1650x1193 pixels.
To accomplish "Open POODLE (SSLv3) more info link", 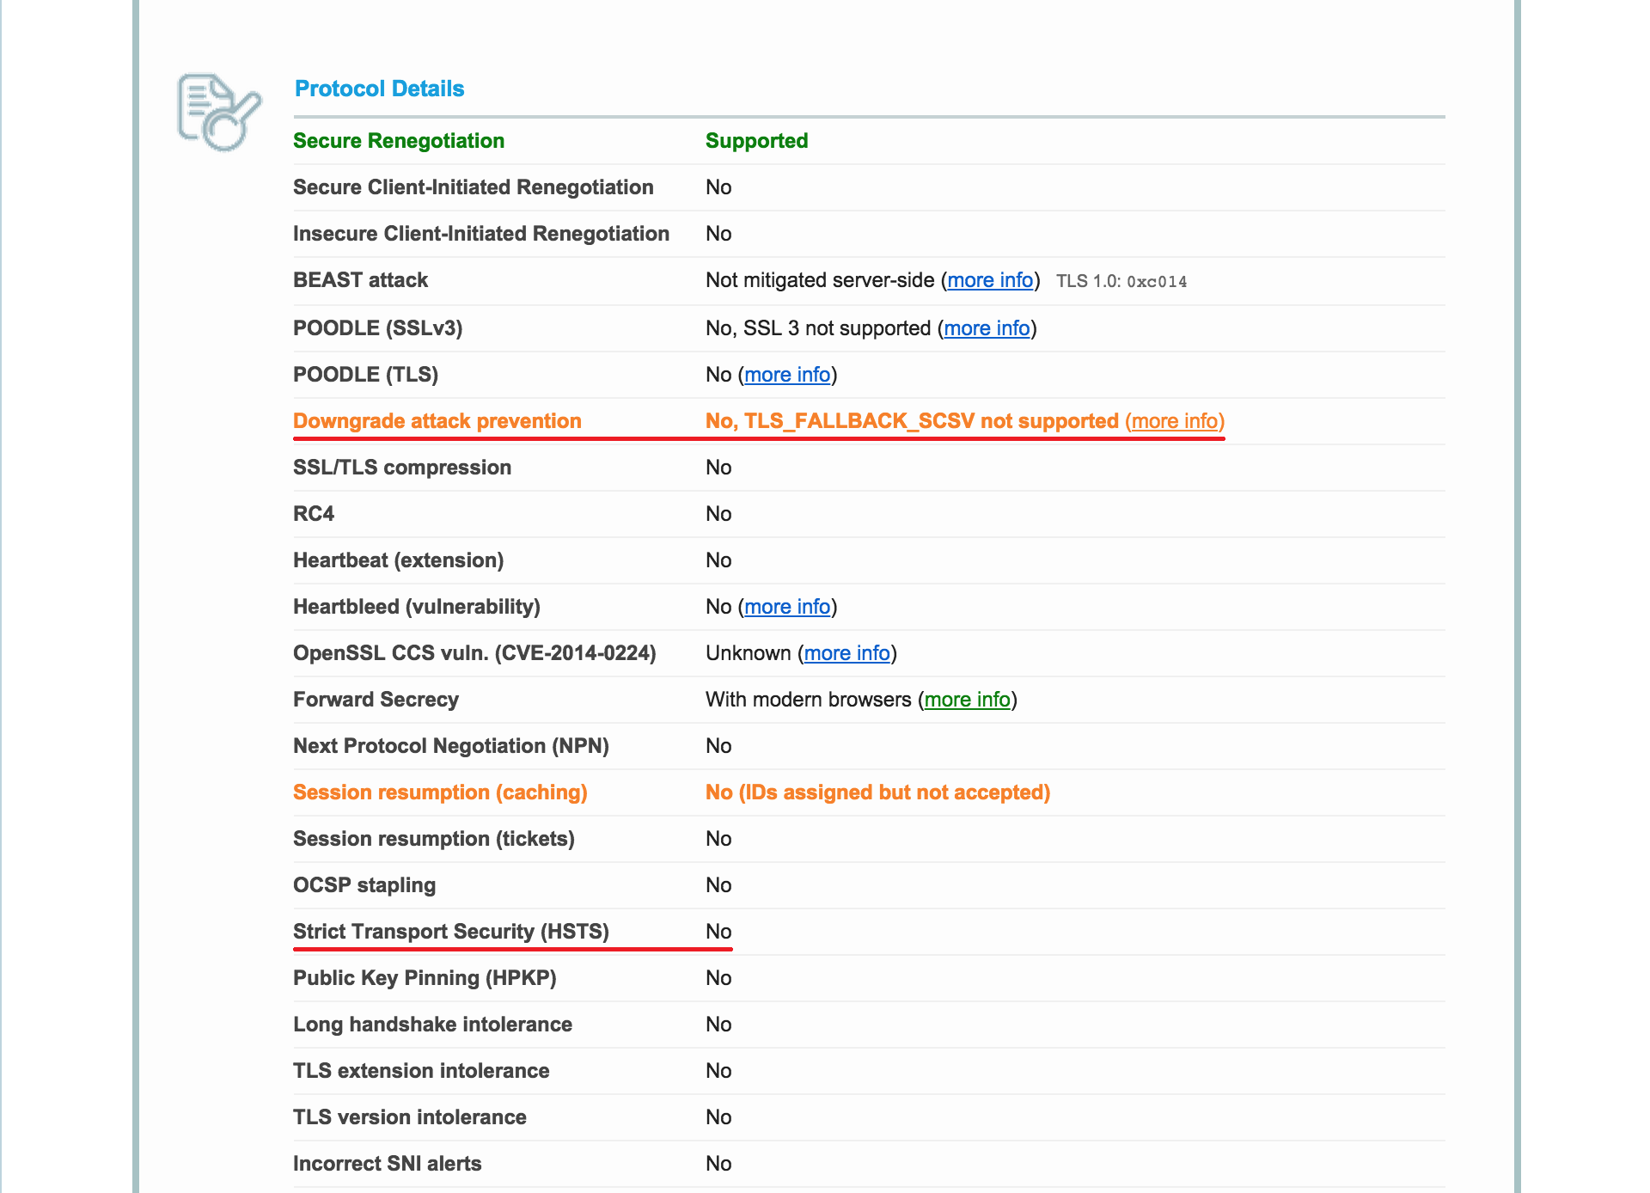I will point(987,328).
